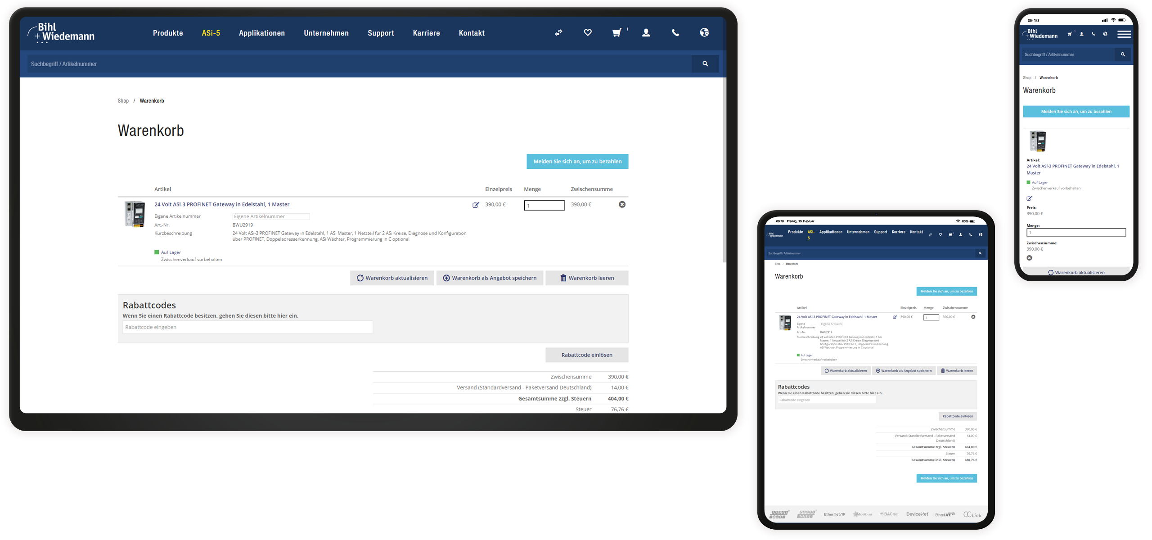Click the search magnifier button in desktop view
The height and width of the screenshot is (540, 1152).
point(705,64)
